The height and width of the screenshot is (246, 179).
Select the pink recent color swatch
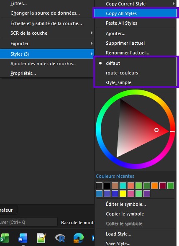click(x=131, y=194)
